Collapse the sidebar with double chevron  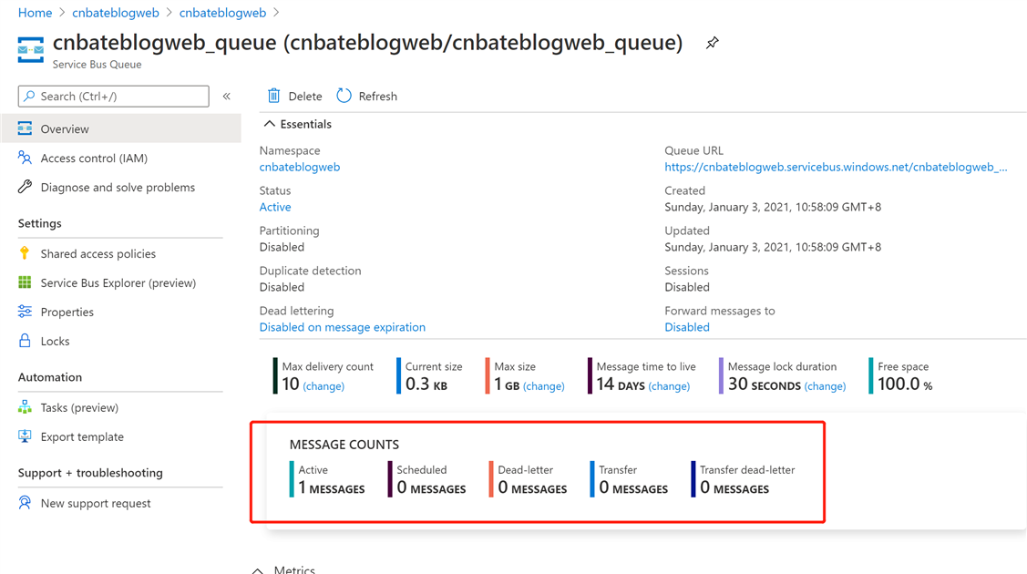click(x=227, y=97)
